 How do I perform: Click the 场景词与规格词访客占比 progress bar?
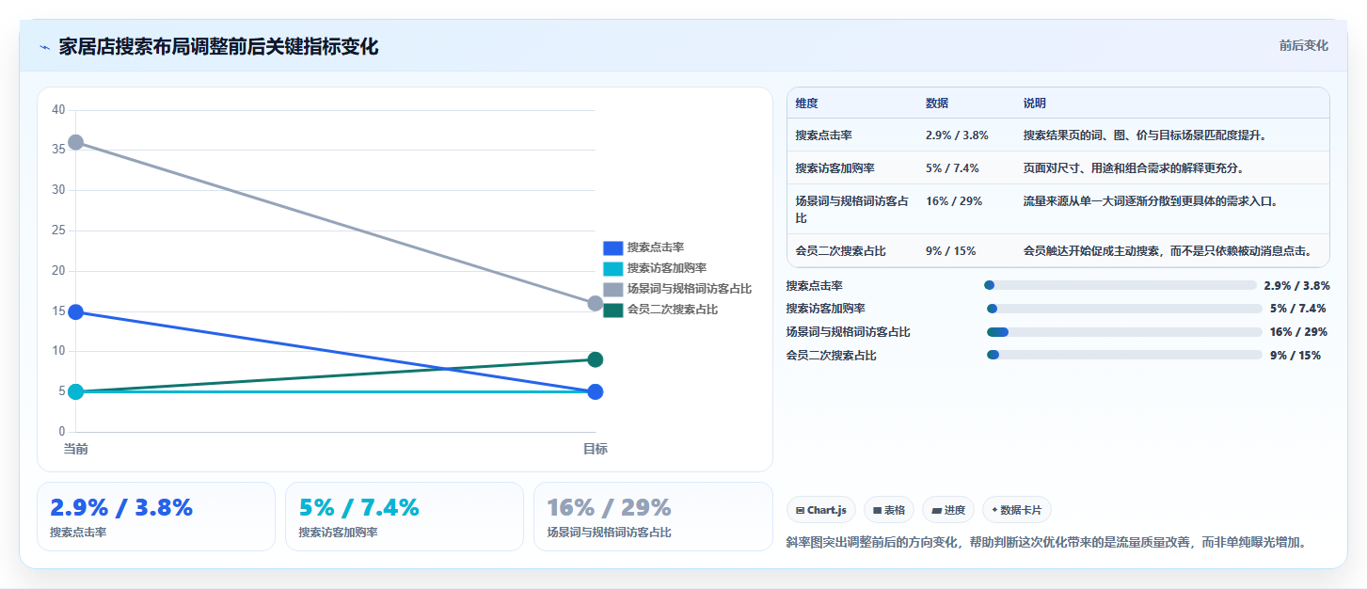[x=1124, y=332]
